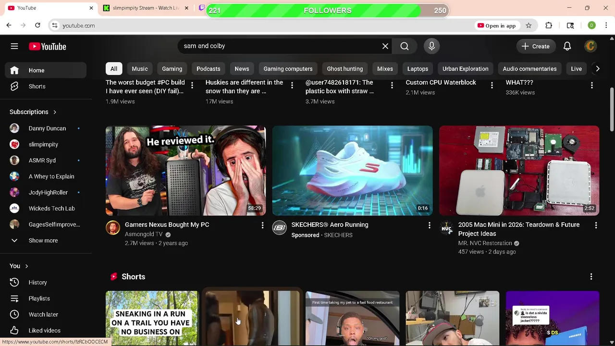Select the Podcasts filter chip

pyautogui.click(x=209, y=69)
